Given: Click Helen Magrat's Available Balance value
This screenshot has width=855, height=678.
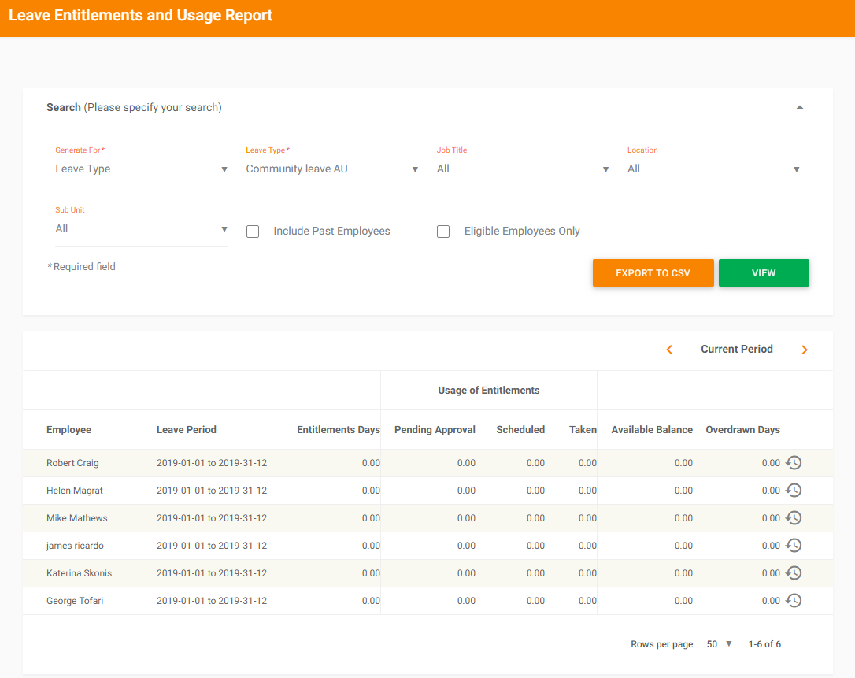Looking at the screenshot, I should click(684, 491).
